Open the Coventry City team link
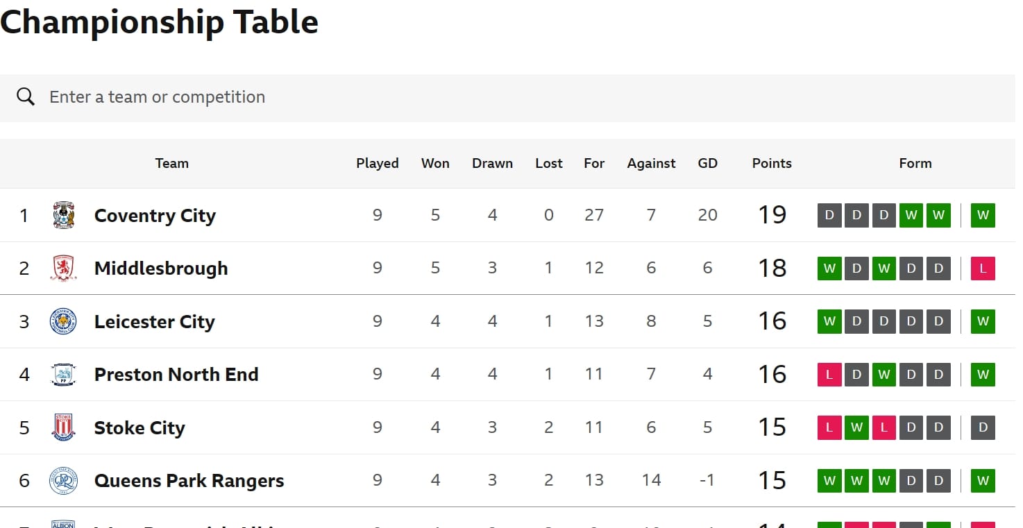This screenshot has width=1023, height=528. (155, 216)
